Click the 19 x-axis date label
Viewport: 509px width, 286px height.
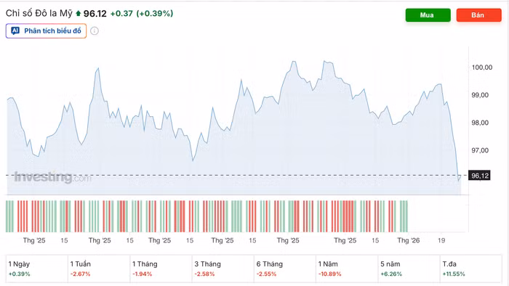[441, 240]
